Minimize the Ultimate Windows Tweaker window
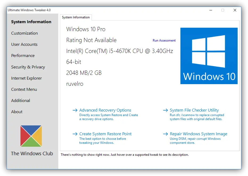The image size is (248, 176). (211, 10)
